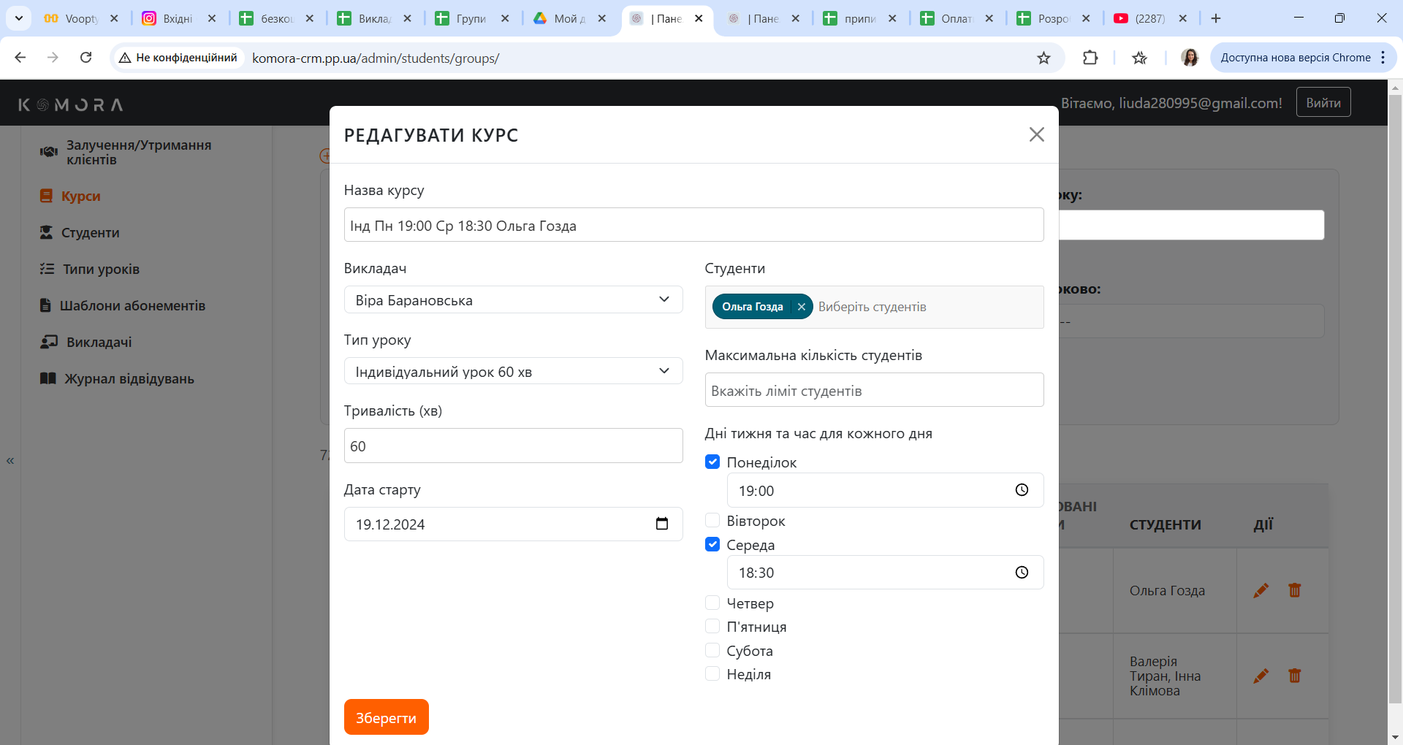
Task: Expand the Викладач dropdown
Action: click(x=513, y=299)
